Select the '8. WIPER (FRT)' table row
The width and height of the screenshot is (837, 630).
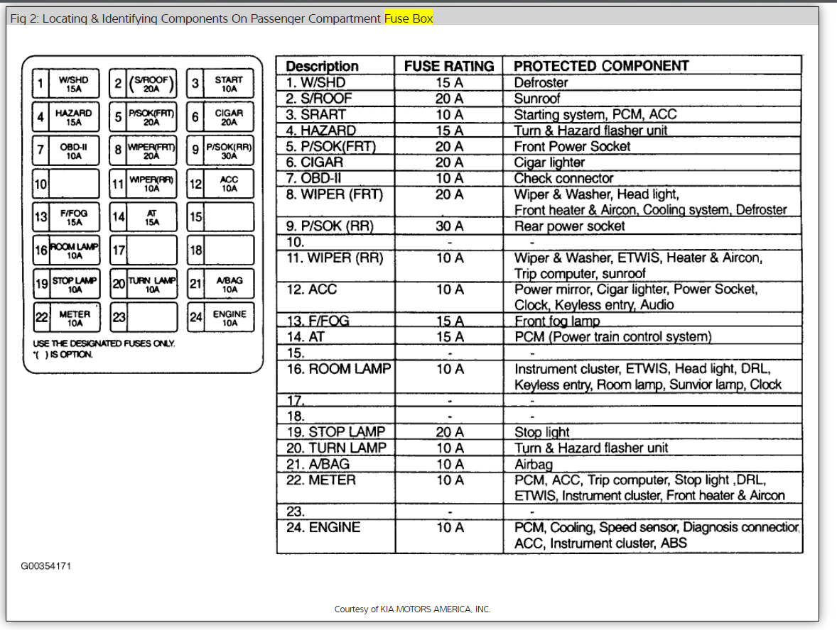(539, 202)
